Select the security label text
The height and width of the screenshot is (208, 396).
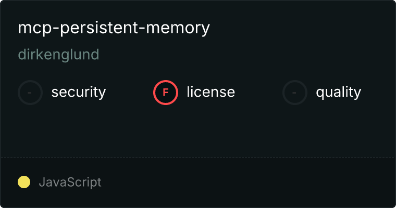(x=79, y=92)
